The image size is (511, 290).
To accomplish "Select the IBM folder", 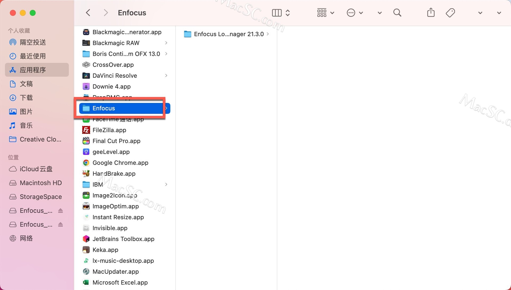I will [x=125, y=184].
